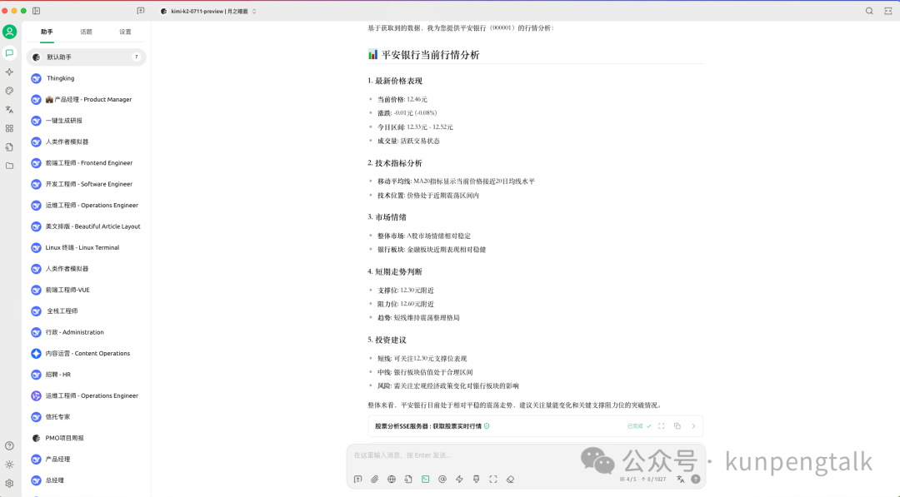Switch to the 助手 tab
The width and height of the screenshot is (900, 497).
click(47, 32)
